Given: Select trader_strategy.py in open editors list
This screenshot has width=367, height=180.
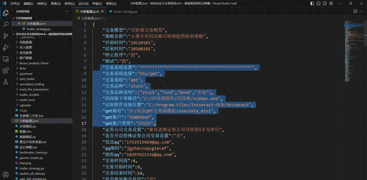Looking at the screenshot, I should [x=42, y=29].
